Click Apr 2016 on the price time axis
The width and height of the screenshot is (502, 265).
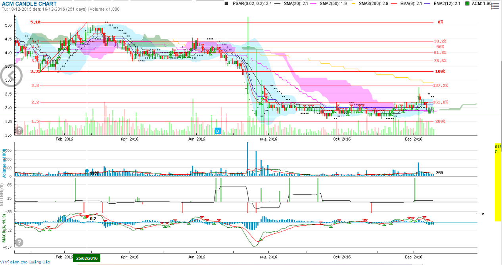point(129,139)
